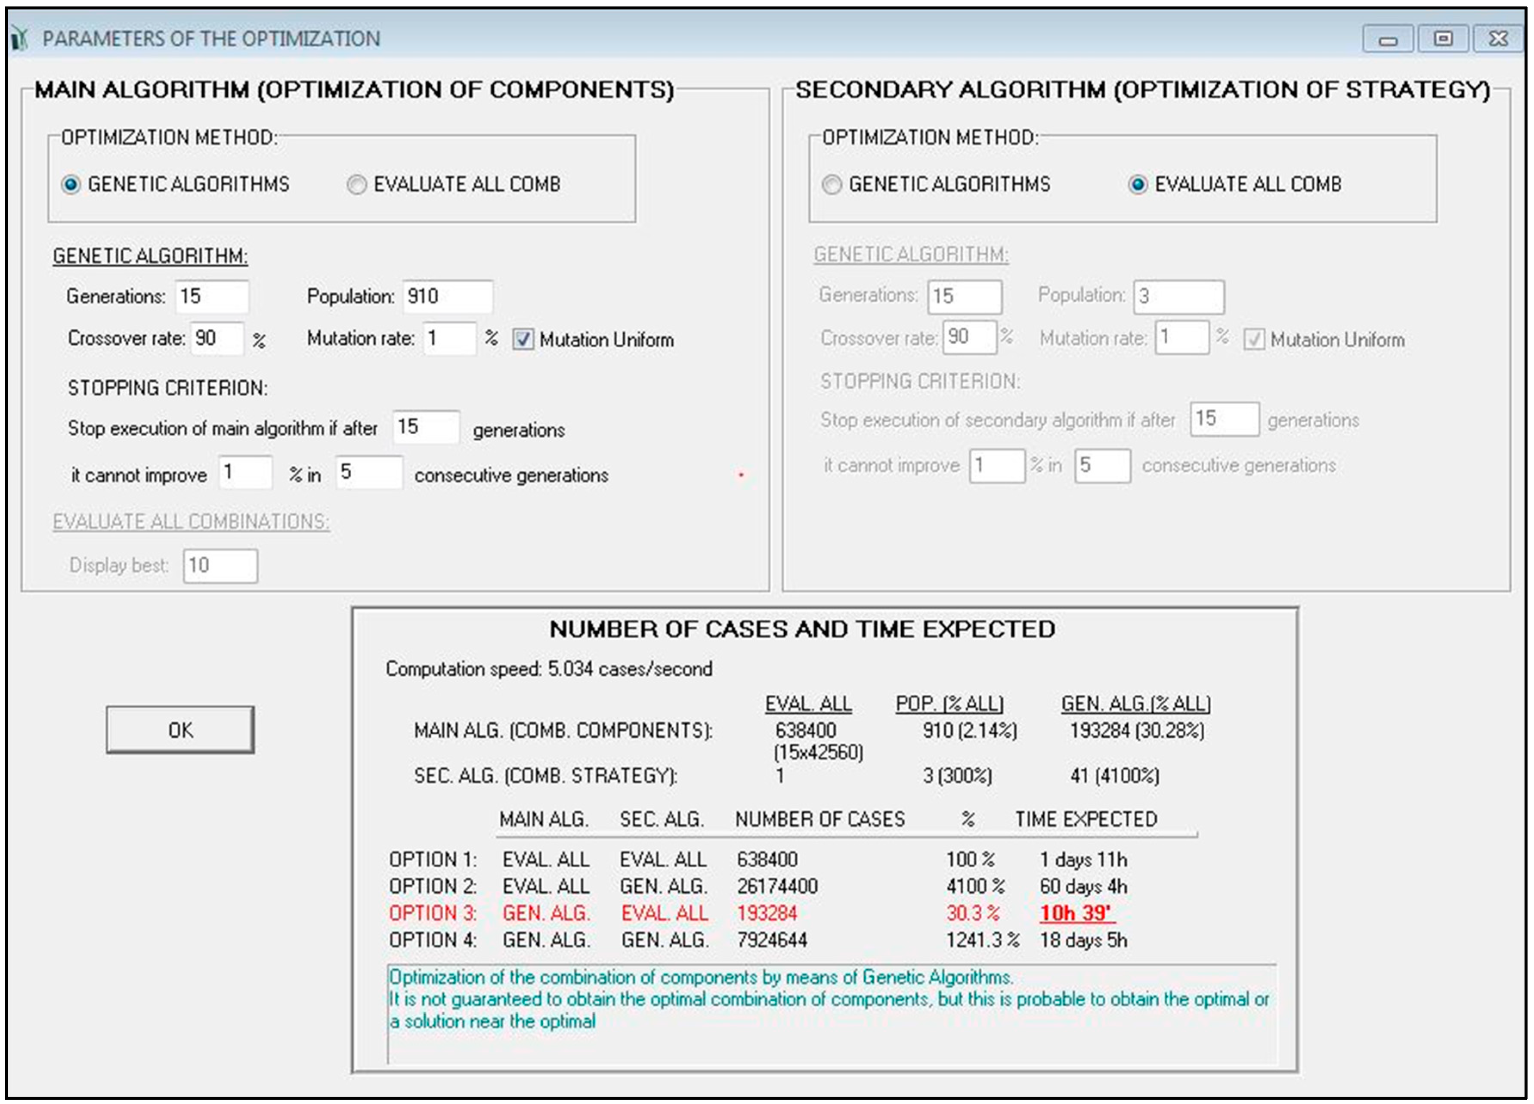Click main 'cannot improve' percent field

pyautogui.click(x=245, y=472)
